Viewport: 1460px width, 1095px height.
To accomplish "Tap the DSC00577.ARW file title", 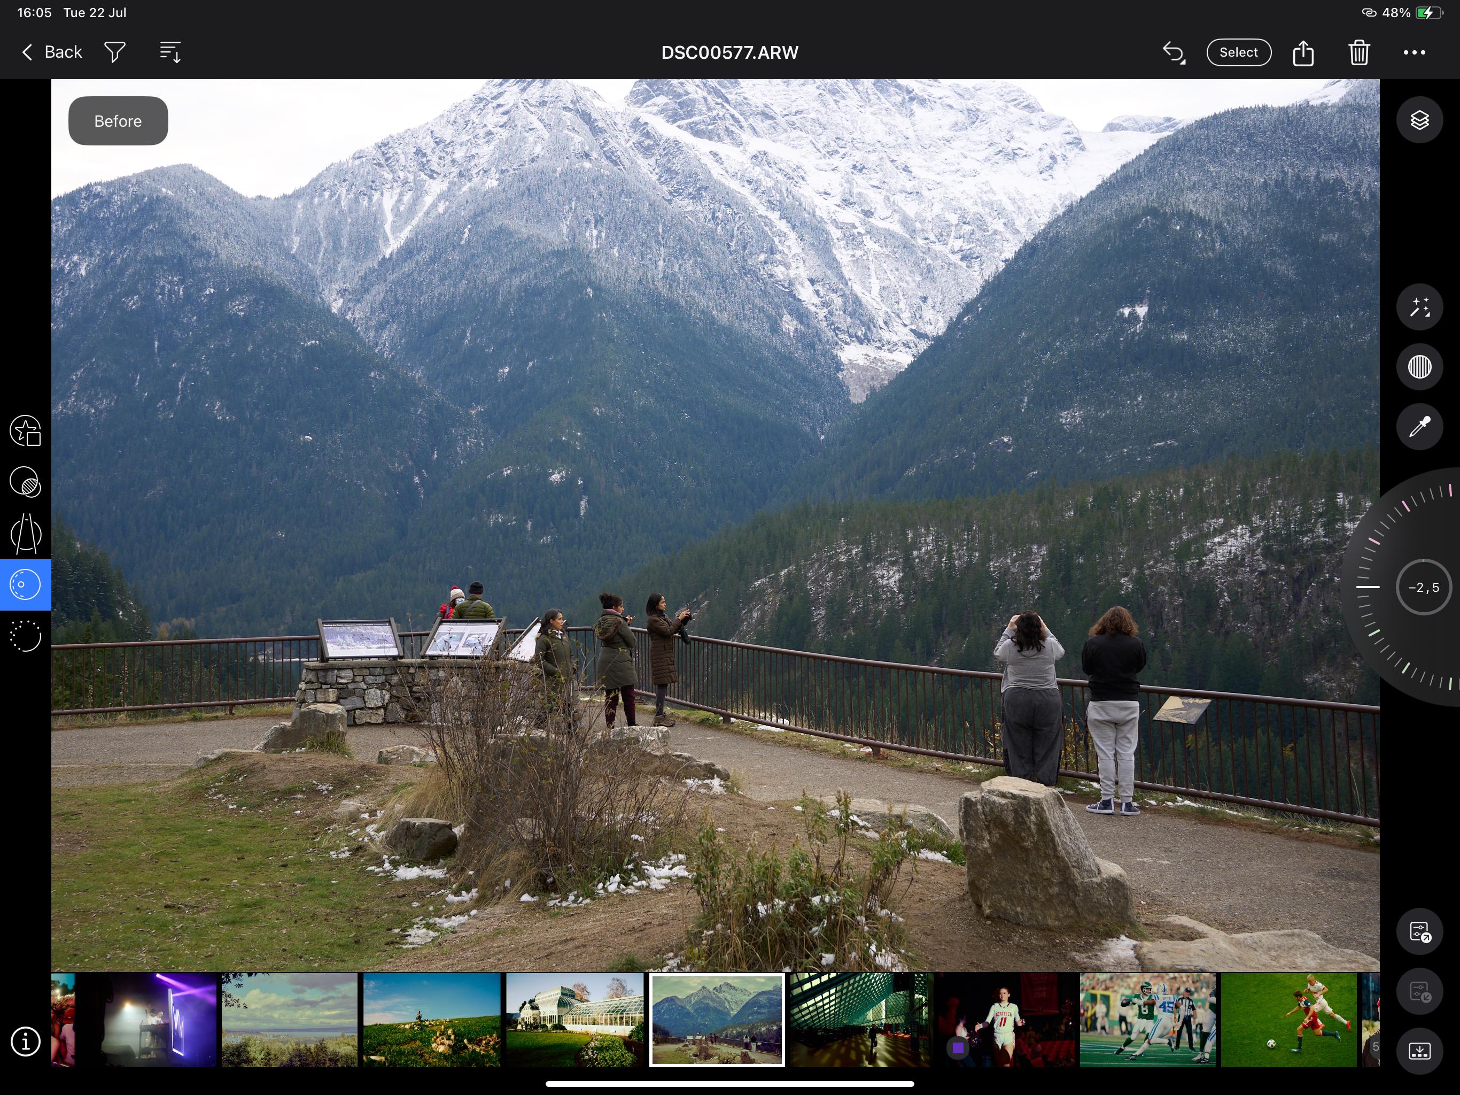I will point(729,53).
